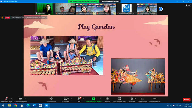The height and width of the screenshot is (108, 192).
Task: Open the Apps (Приложения) icon
Action: (142, 99)
